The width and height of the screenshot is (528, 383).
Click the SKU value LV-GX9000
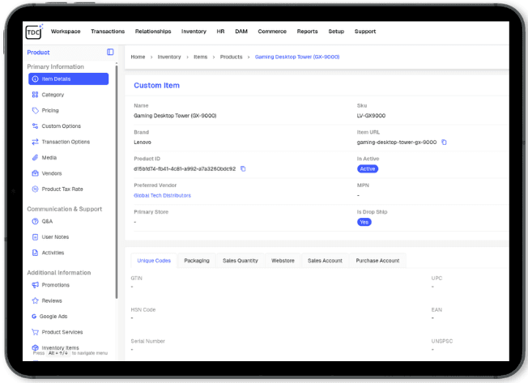(x=371, y=116)
